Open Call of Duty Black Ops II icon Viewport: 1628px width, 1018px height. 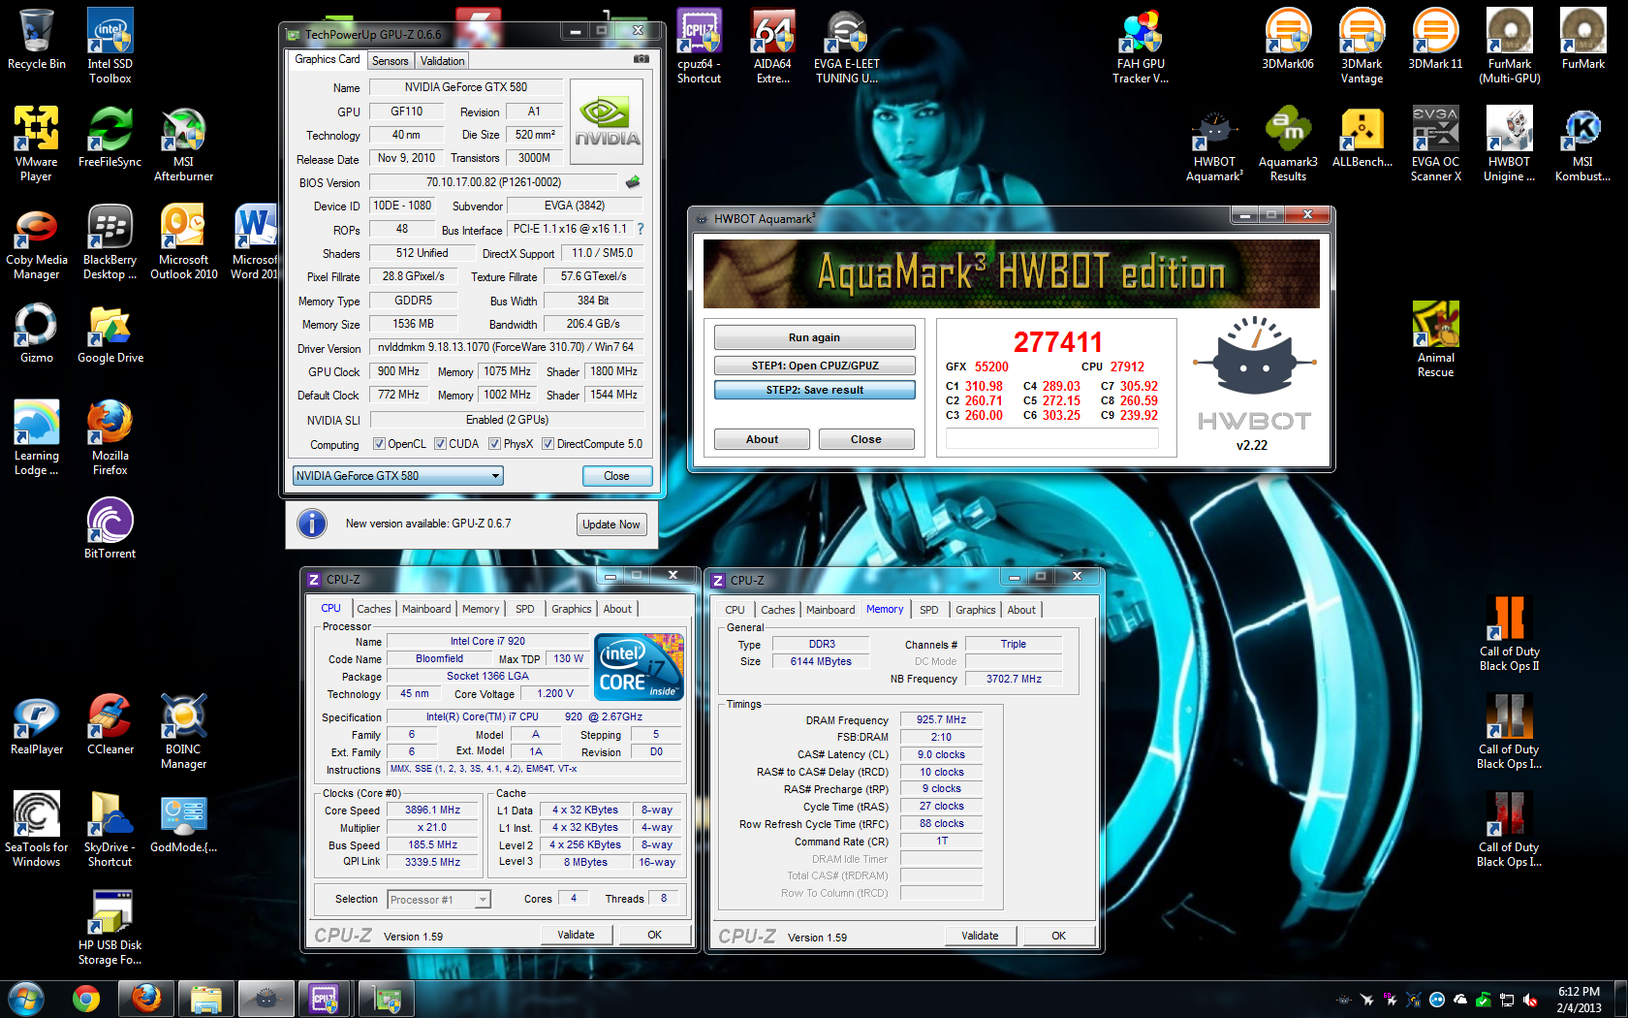1509,632
